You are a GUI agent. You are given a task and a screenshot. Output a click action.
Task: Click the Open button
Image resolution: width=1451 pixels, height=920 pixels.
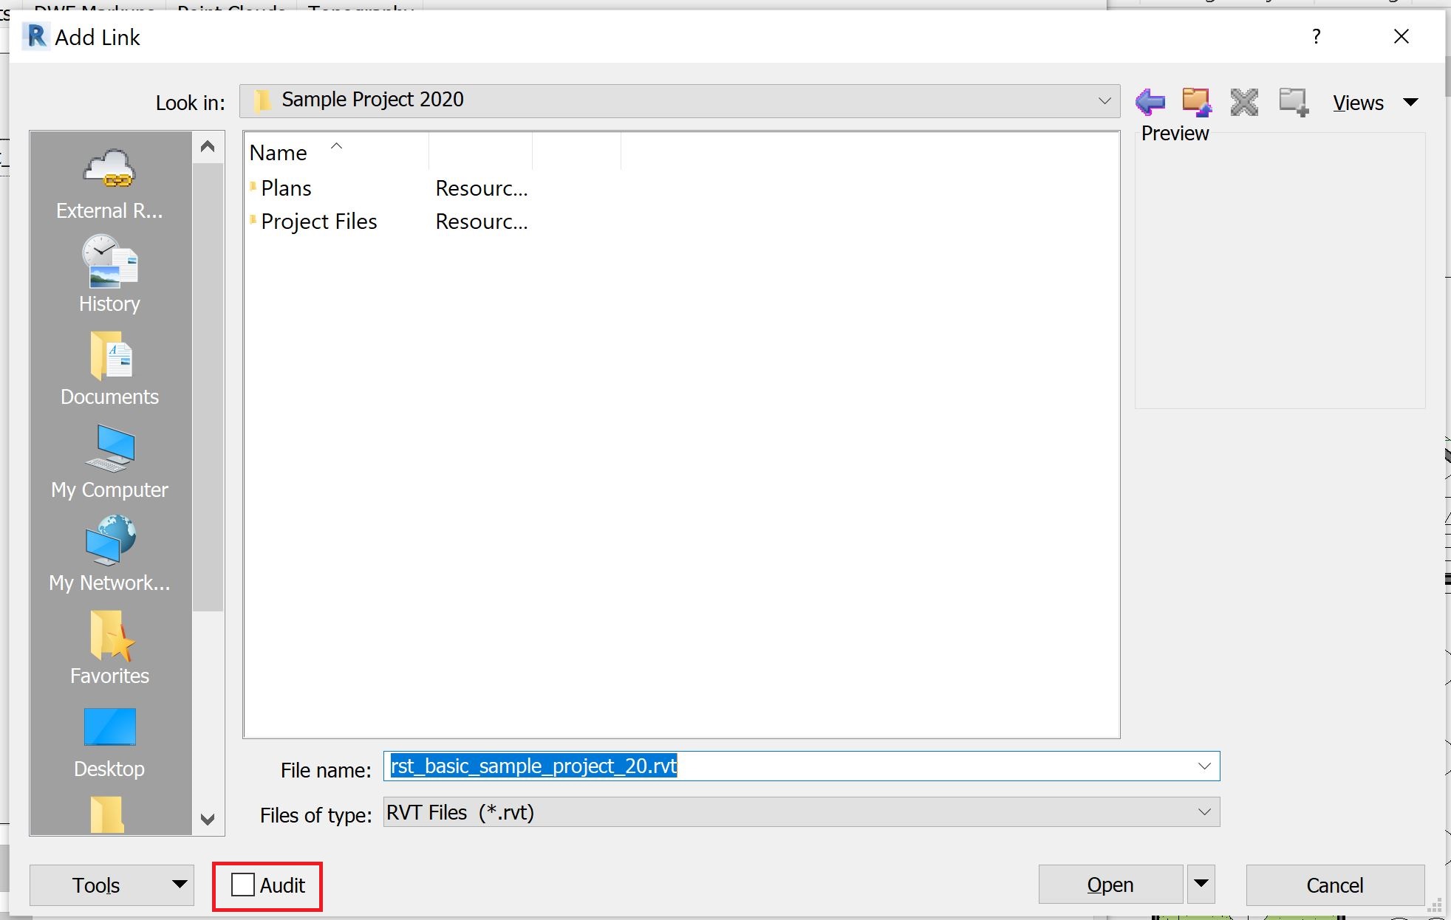pos(1110,885)
